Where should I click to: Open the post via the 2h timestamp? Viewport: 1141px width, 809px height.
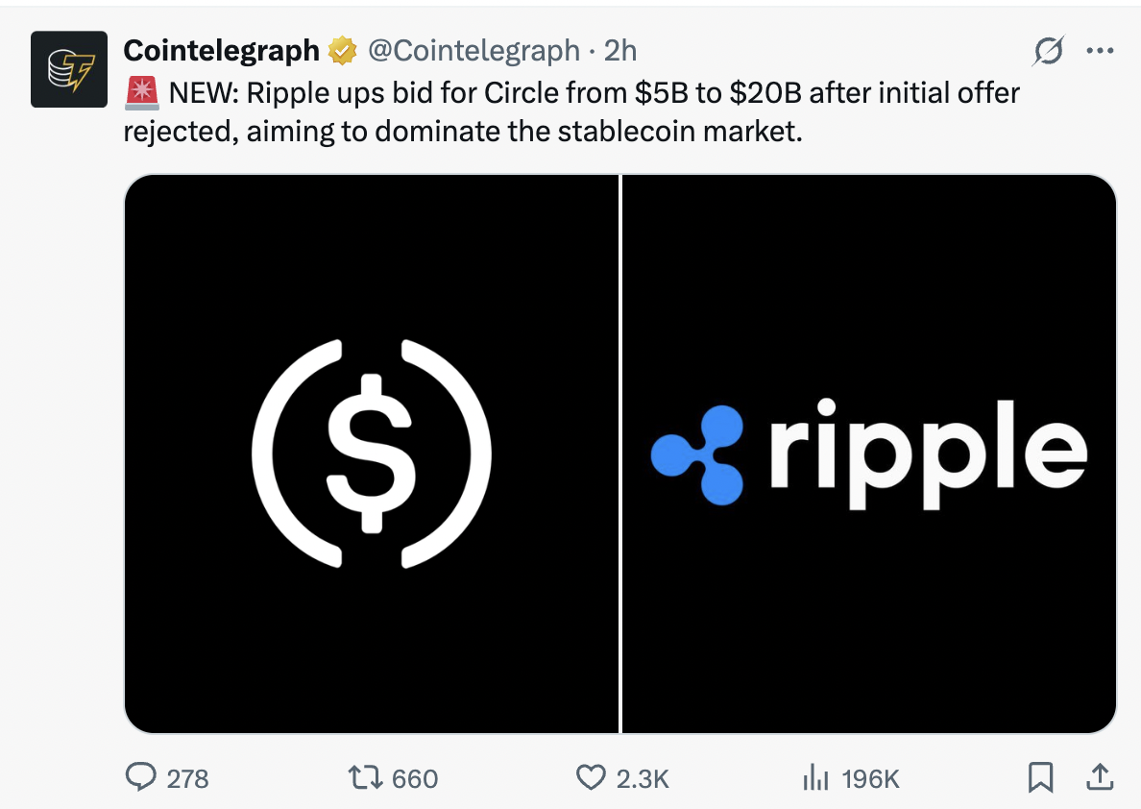point(619,51)
